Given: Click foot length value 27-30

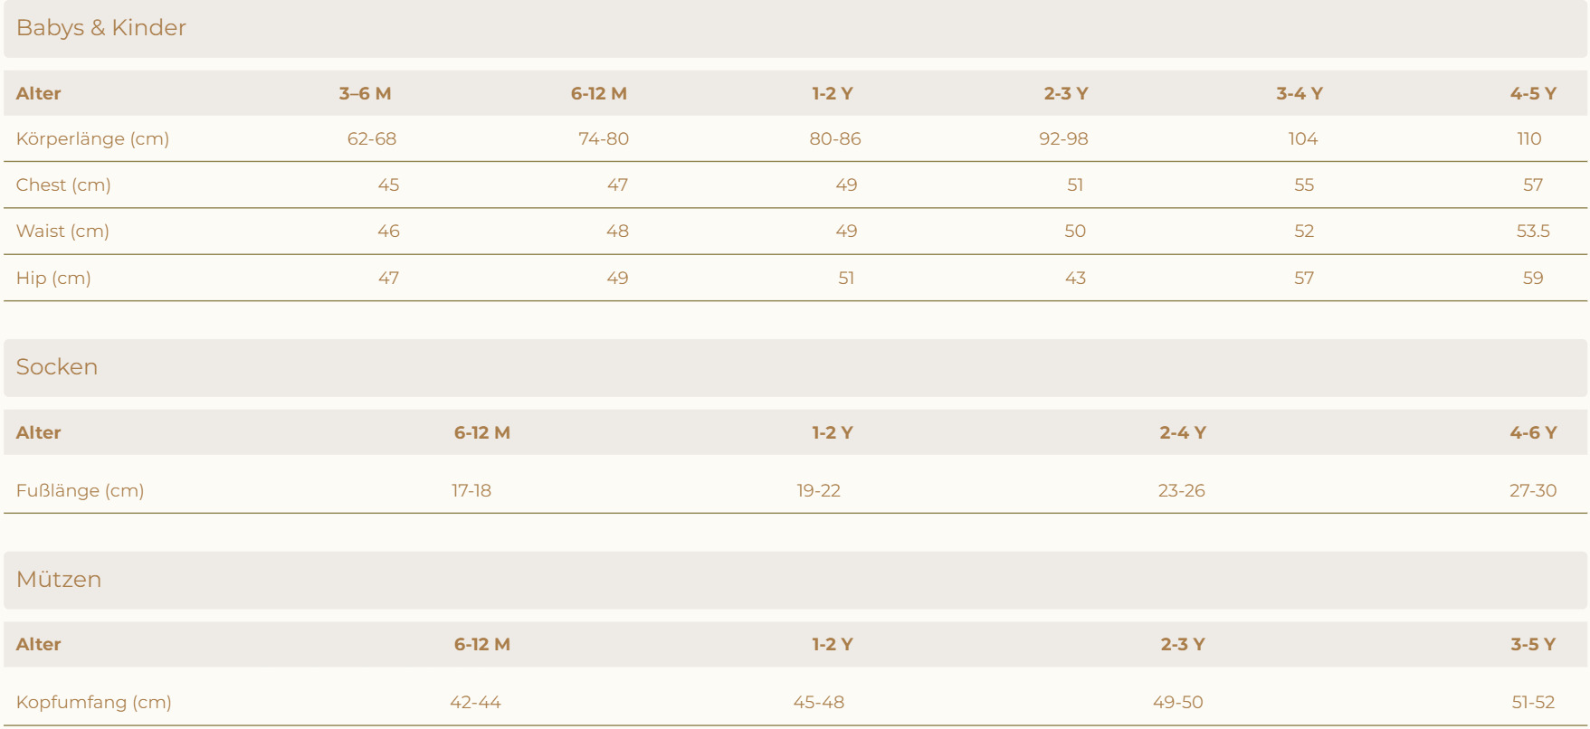Looking at the screenshot, I should pos(1532,491).
